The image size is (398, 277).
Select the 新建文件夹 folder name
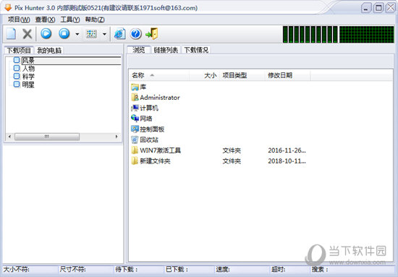pyautogui.click(x=155, y=161)
